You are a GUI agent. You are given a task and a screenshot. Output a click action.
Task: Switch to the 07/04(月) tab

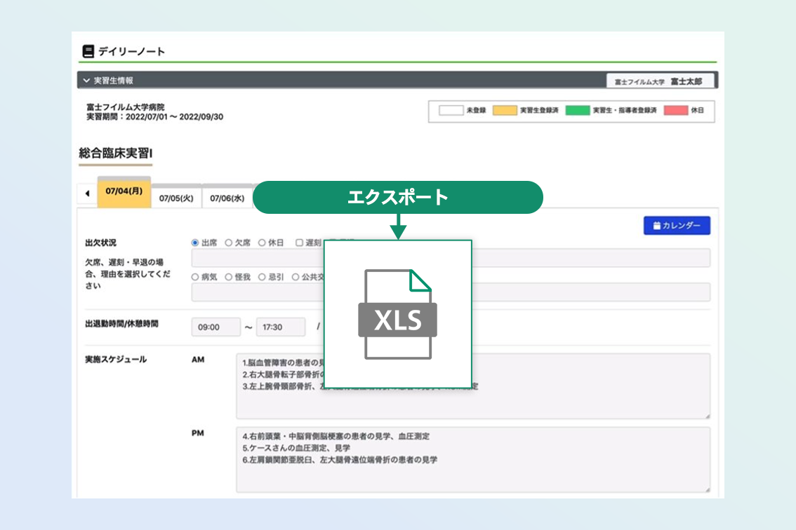pyautogui.click(x=124, y=191)
